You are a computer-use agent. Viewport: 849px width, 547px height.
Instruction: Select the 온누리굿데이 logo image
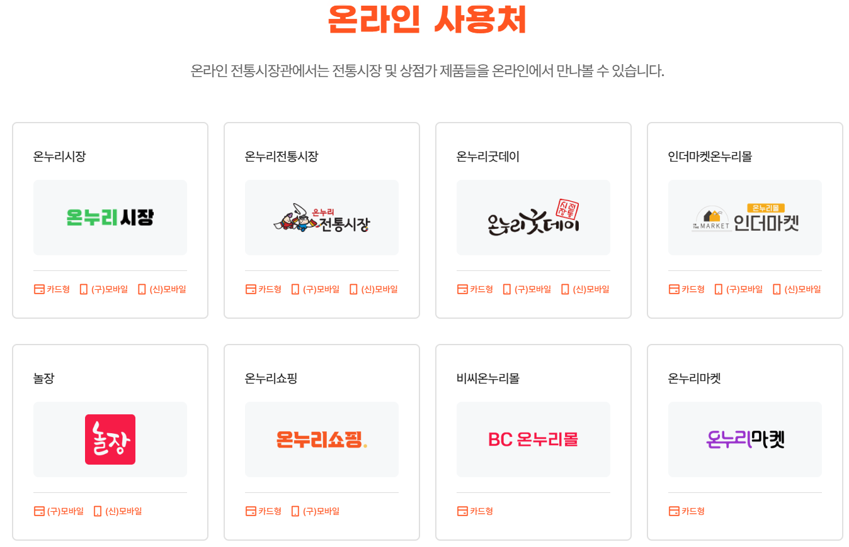[533, 218]
